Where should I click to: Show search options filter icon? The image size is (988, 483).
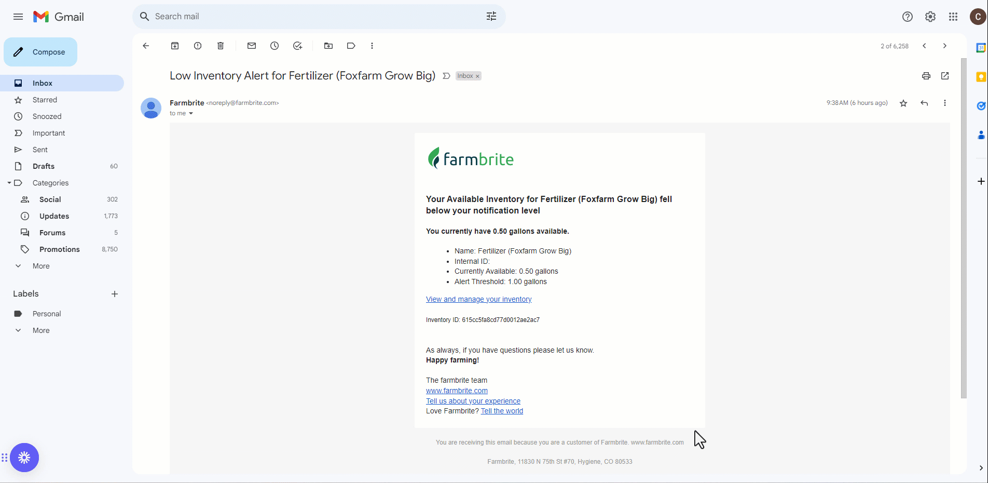pyautogui.click(x=491, y=17)
